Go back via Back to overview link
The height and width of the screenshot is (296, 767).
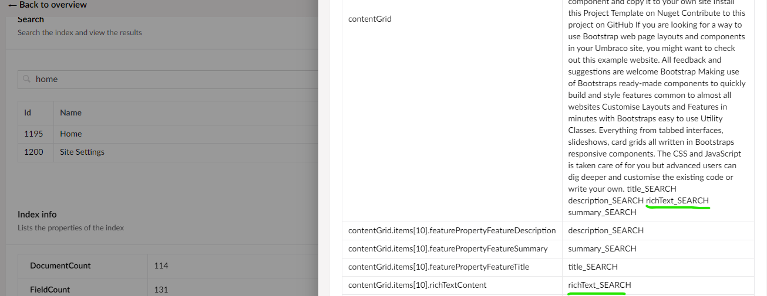pos(47,5)
